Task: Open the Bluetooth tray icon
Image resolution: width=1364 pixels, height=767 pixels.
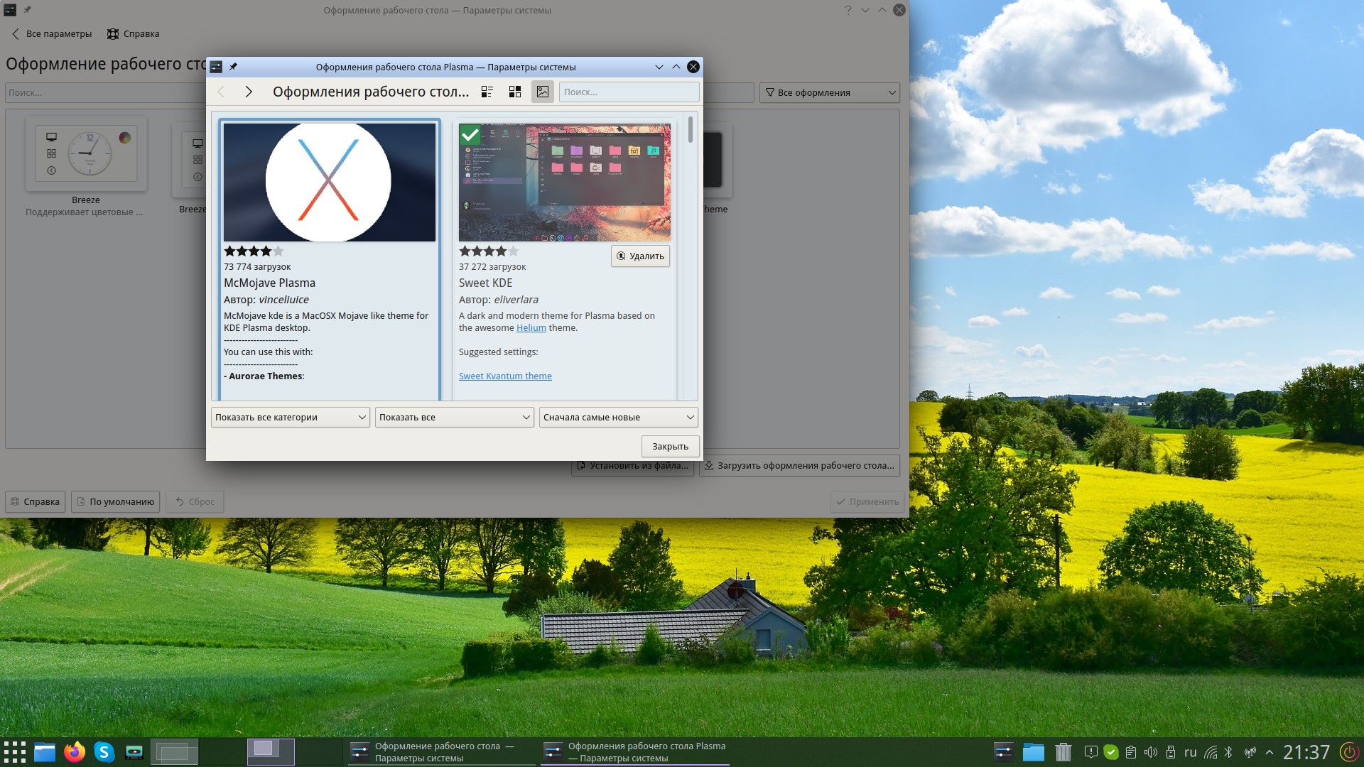Action: point(1230,752)
